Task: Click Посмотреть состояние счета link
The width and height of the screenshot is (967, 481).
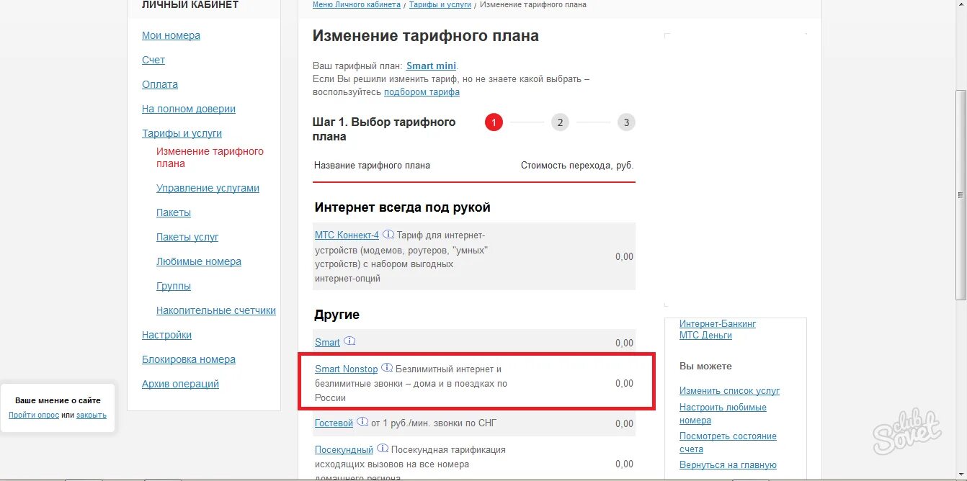Action: coord(728,443)
